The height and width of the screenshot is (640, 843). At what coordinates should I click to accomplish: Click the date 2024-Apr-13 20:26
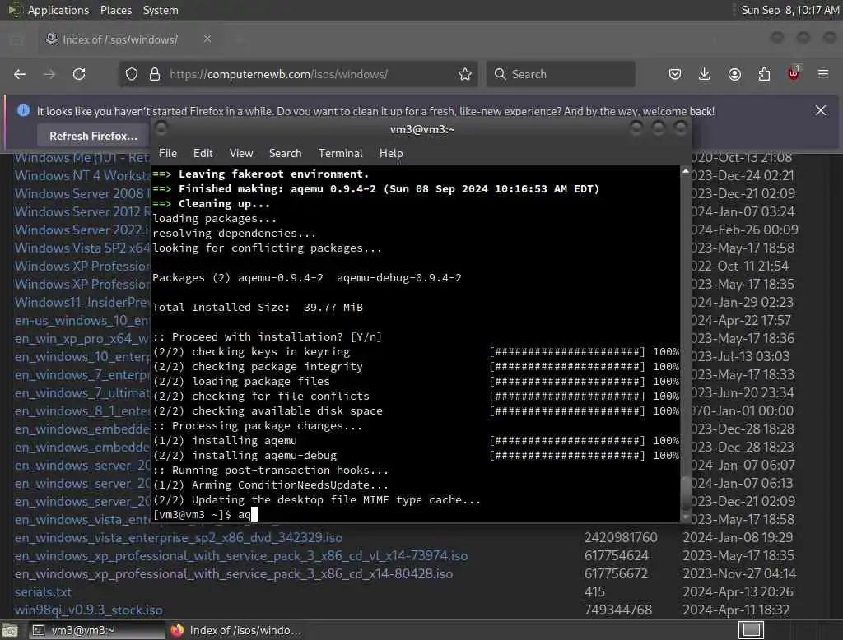pos(738,591)
